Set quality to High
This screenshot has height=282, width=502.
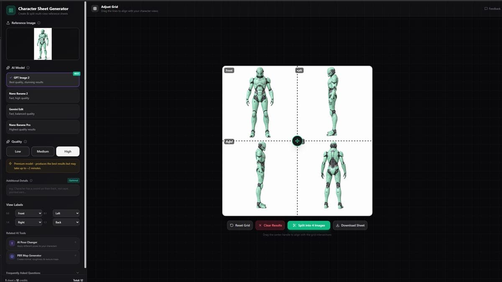[68, 151]
